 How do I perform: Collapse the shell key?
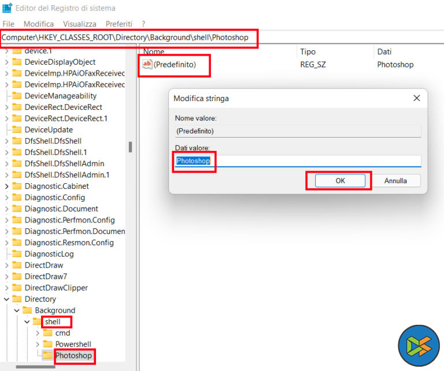click(x=27, y=322)
